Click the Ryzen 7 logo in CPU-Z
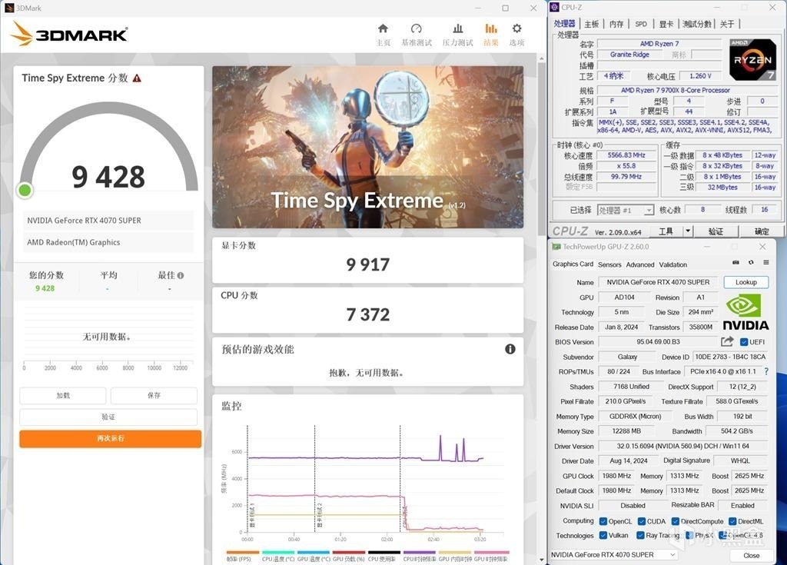Image resolution: width=787 pixels, height=565 pixels. pos(752,60)
